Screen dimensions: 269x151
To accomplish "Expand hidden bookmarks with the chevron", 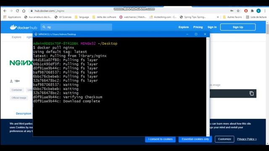I will point(218,17).
